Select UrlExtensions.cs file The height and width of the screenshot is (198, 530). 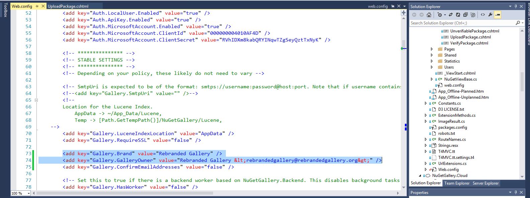pos(452,164)
